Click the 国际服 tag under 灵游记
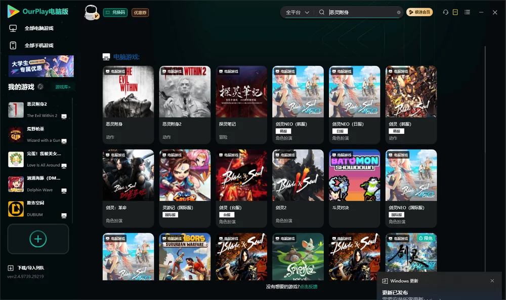This screenshot has height=300, width=506. click(171, 215)
